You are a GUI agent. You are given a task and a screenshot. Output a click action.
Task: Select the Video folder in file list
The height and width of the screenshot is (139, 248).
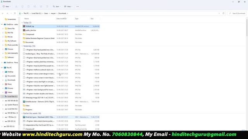tap(61, 105)
